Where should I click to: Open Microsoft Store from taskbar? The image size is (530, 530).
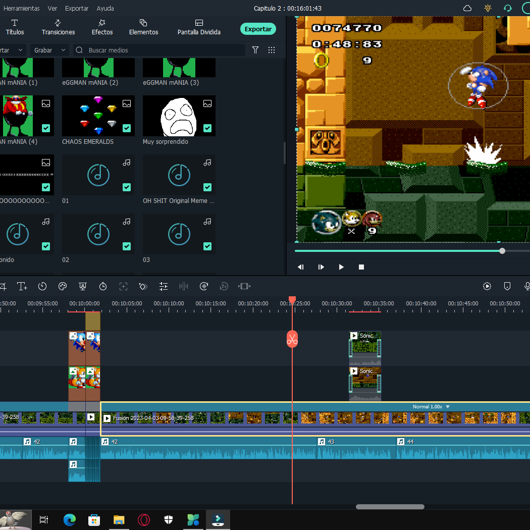94,519
